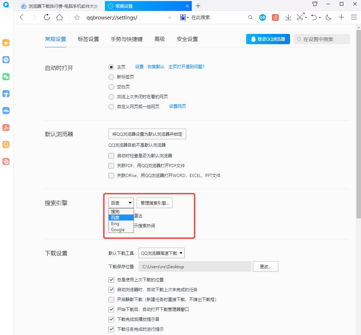The width and height of the screenshot is (361, 335).
Task: Switch to 安全设置 tab
Action: click(187, 39)
